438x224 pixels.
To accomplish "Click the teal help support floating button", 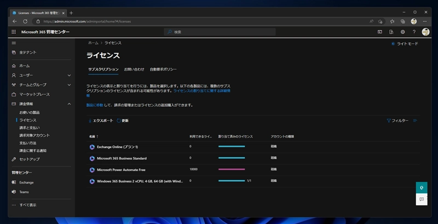I will 422,188.
